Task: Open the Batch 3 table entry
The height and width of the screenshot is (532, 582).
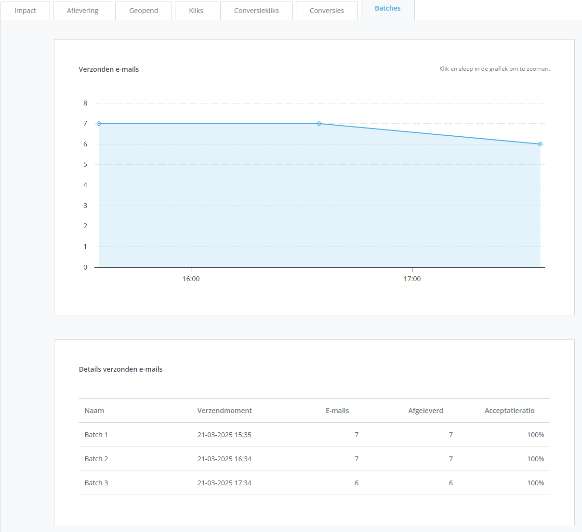Action: coord(96,483)
